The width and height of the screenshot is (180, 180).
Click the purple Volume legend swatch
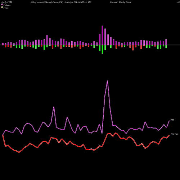pos(2,4)
